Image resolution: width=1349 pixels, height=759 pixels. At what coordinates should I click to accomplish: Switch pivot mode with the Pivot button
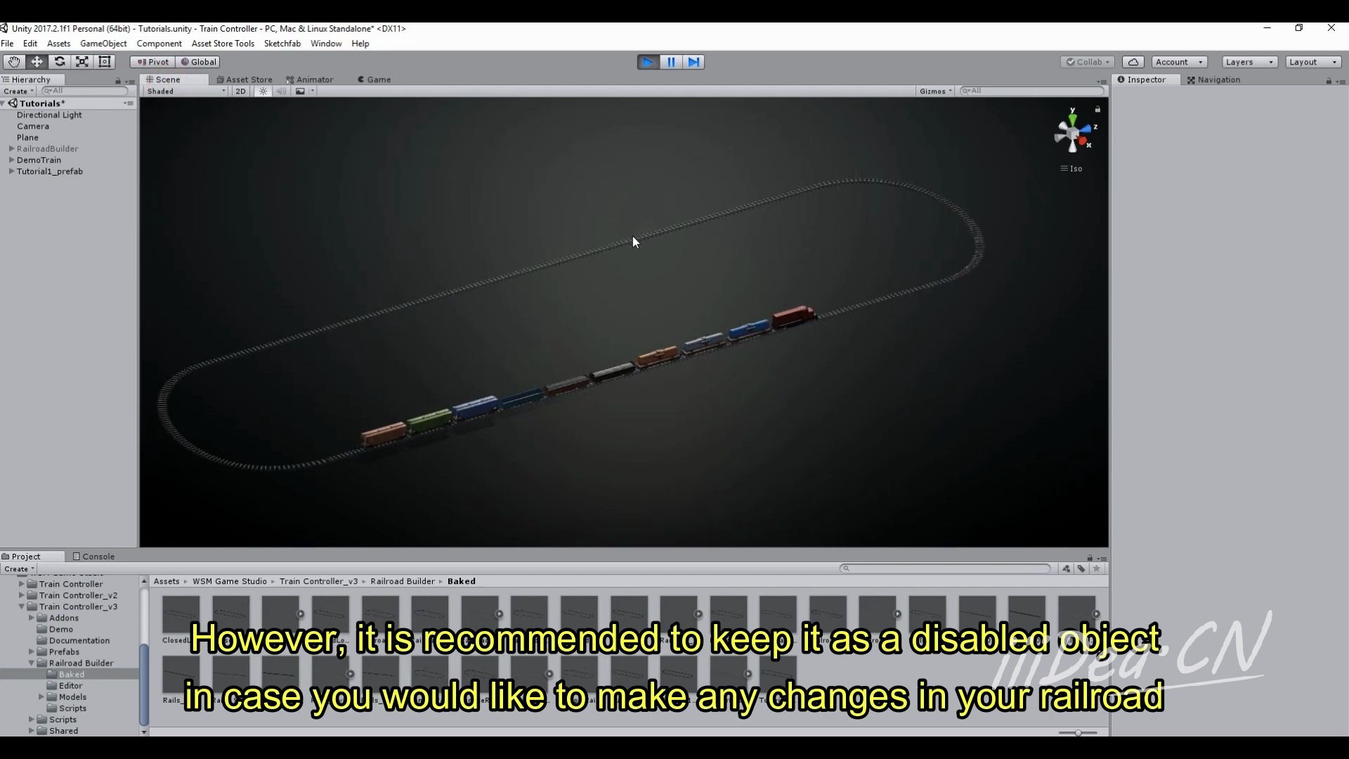point(151,62)
